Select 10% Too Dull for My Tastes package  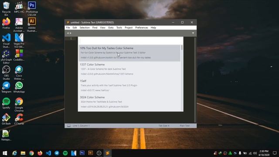point(129,53)
